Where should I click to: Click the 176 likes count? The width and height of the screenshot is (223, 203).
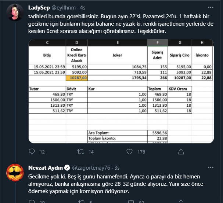(141, 152)
